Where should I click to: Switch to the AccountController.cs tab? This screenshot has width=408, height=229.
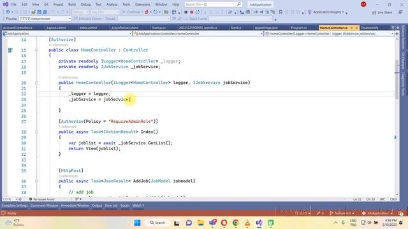(x=17, y=27)
